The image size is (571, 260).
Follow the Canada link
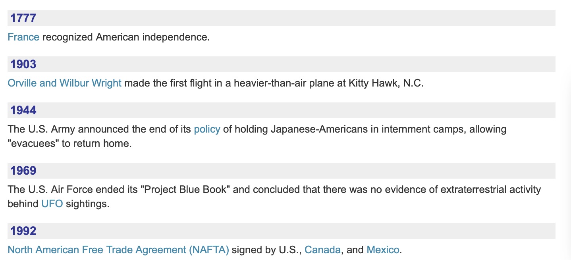[322, 250]
